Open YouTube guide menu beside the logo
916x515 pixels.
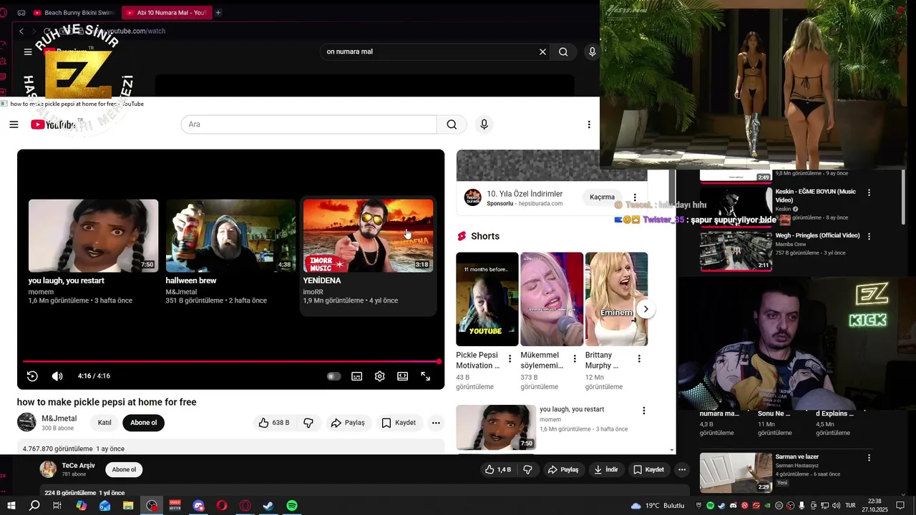tap(14, 124)
